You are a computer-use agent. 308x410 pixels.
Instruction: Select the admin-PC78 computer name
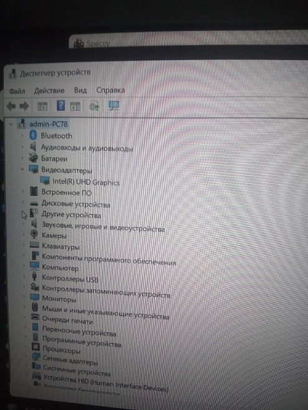tap(49, 124)
